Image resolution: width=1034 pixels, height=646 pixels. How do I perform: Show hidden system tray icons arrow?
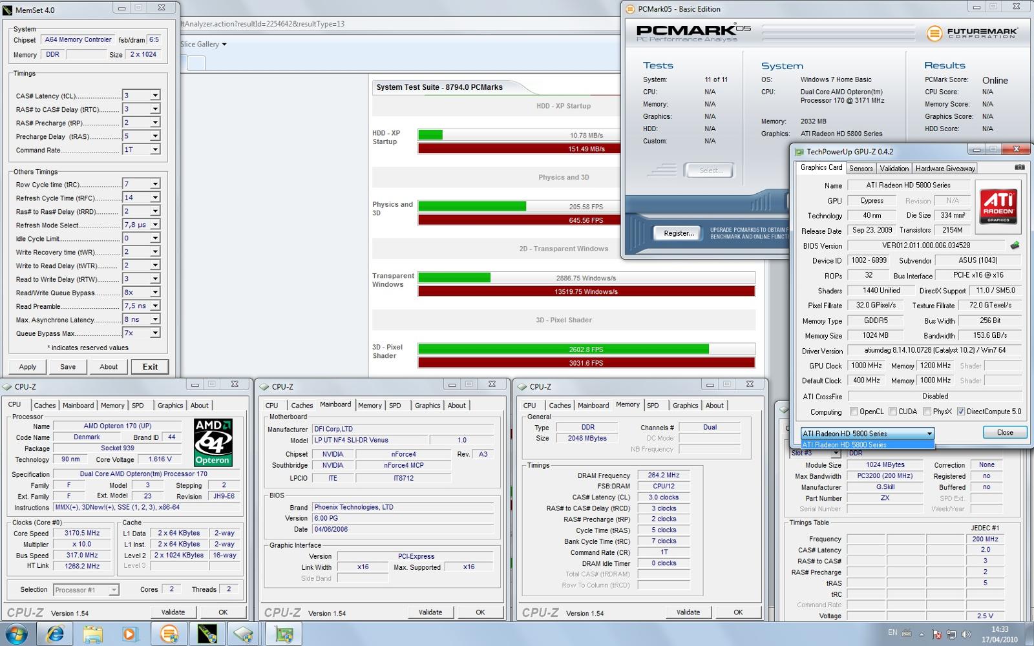point(922,634)
